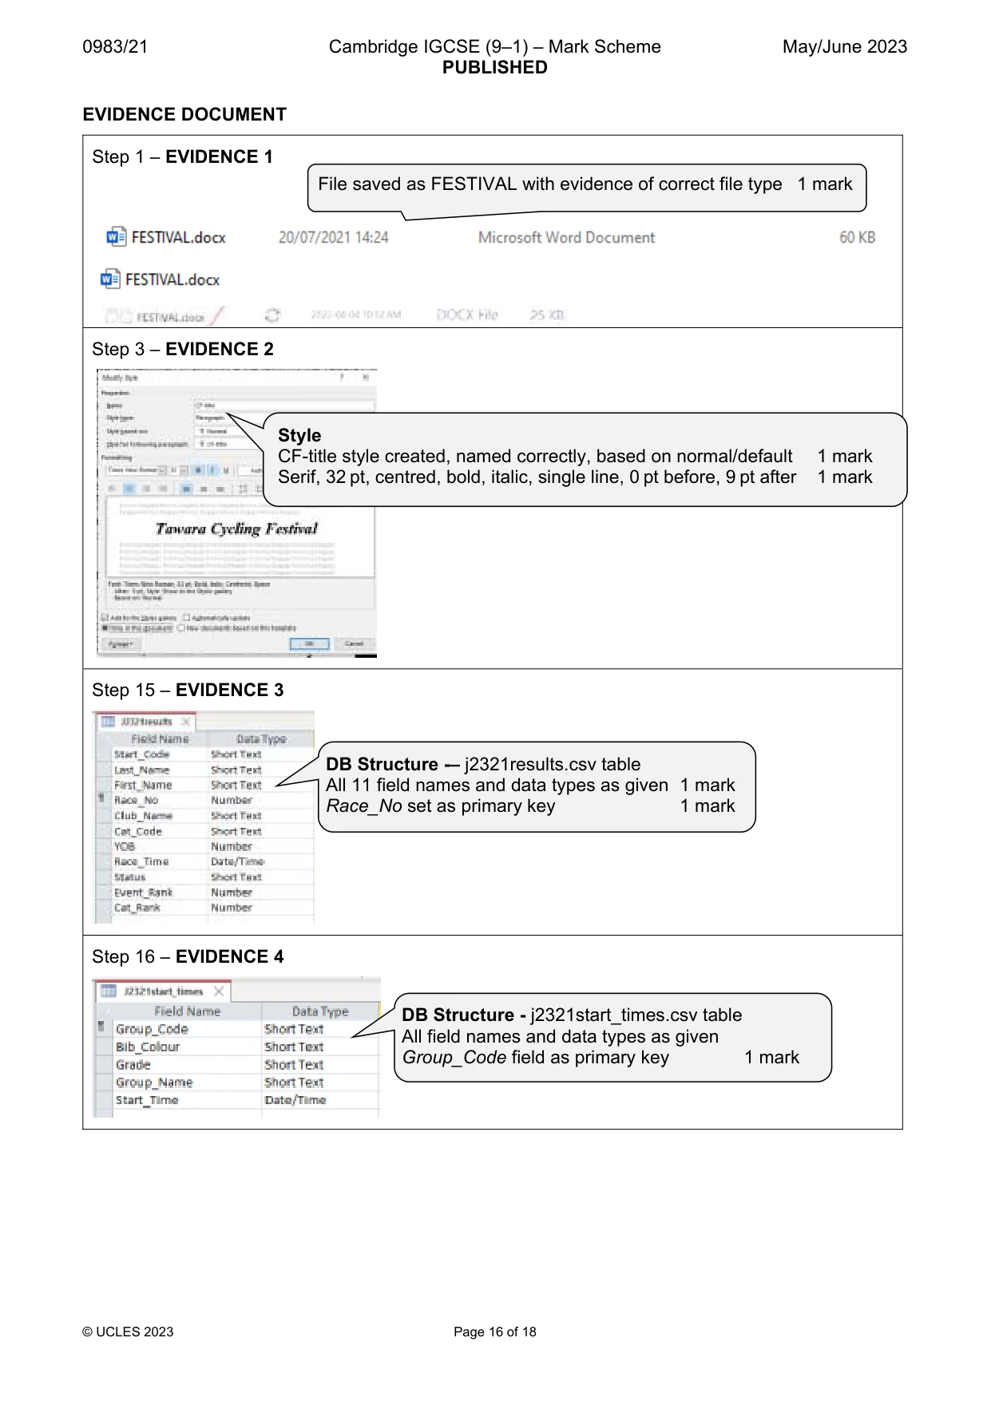Toggle Automatically update checkbox
The width and height of the screenshot is (991, 1401).
point(186,617)
